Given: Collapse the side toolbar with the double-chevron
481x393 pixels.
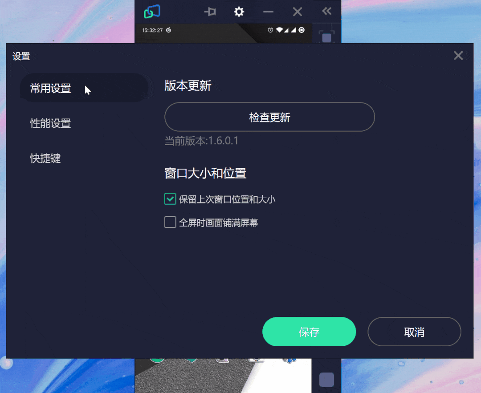Looking at the screenshot, I should 327,11.
